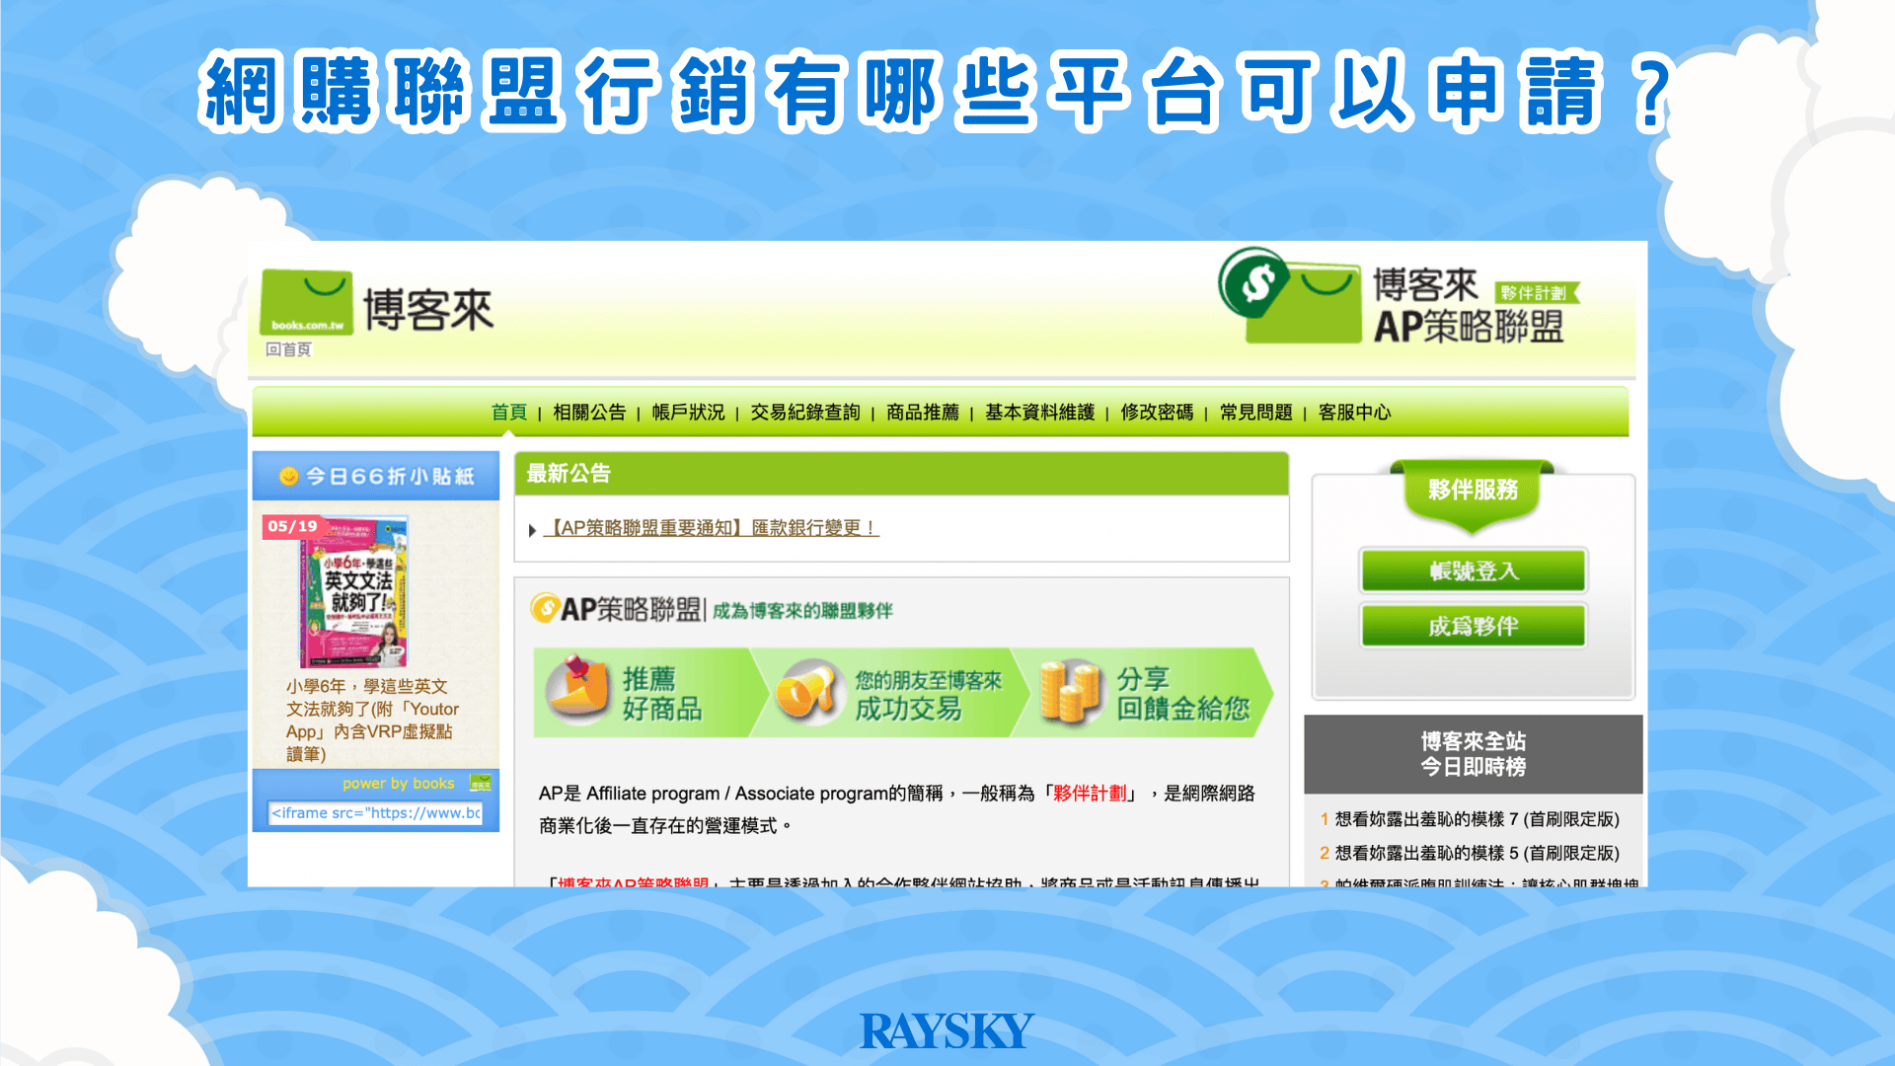Click the arrow bullet before the announcement

pyautogui.click(x=533, y=530)
